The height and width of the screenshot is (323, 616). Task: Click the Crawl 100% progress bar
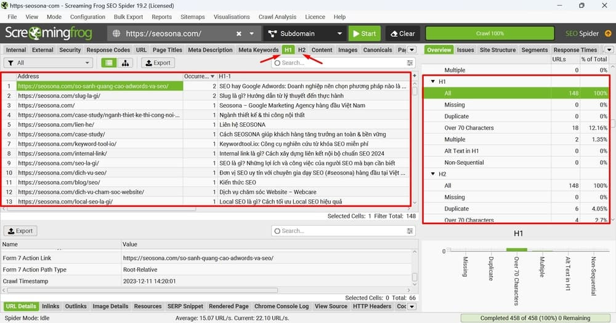click(x=490, y=33)
